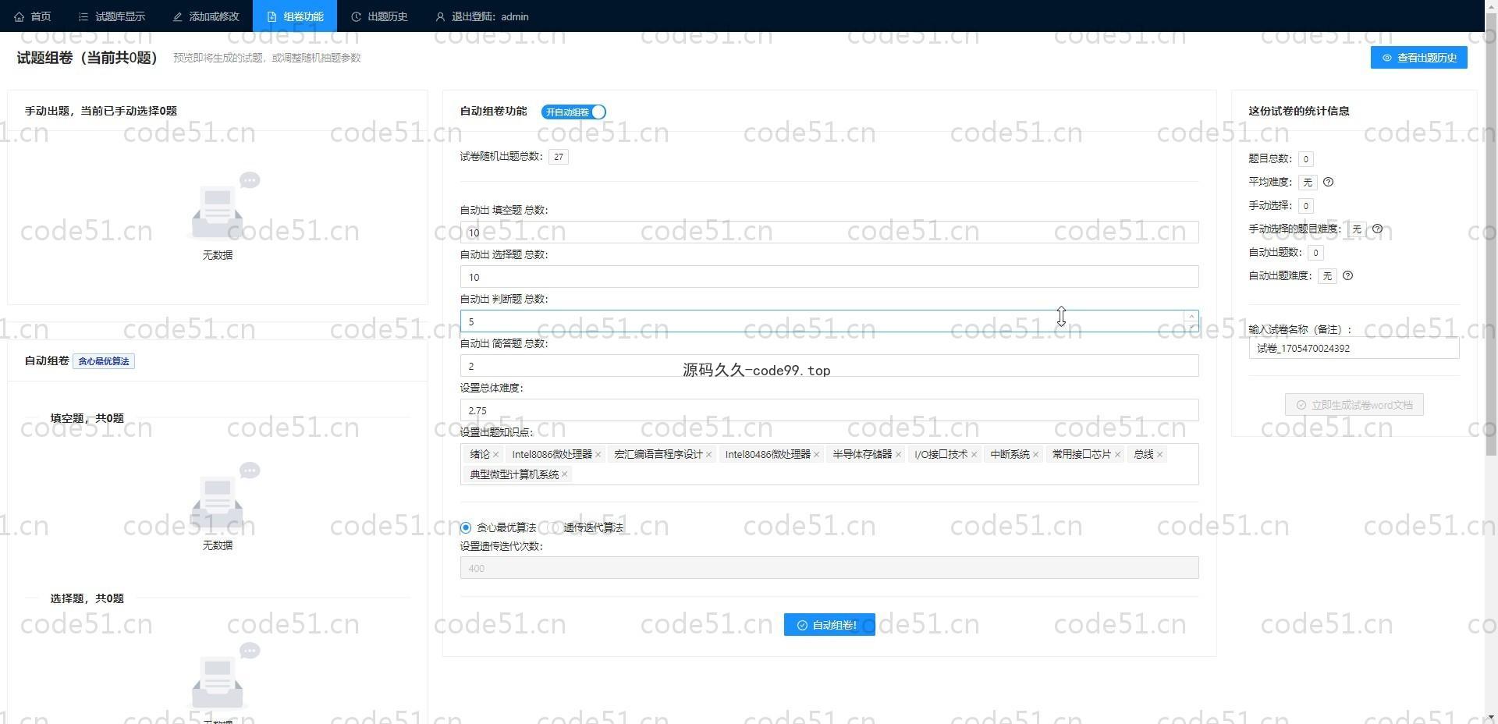The image size is (1498, 724).
Task: Click the 填空题，共0题 heading
Action: pyautogui.click(x=87, y=418)
